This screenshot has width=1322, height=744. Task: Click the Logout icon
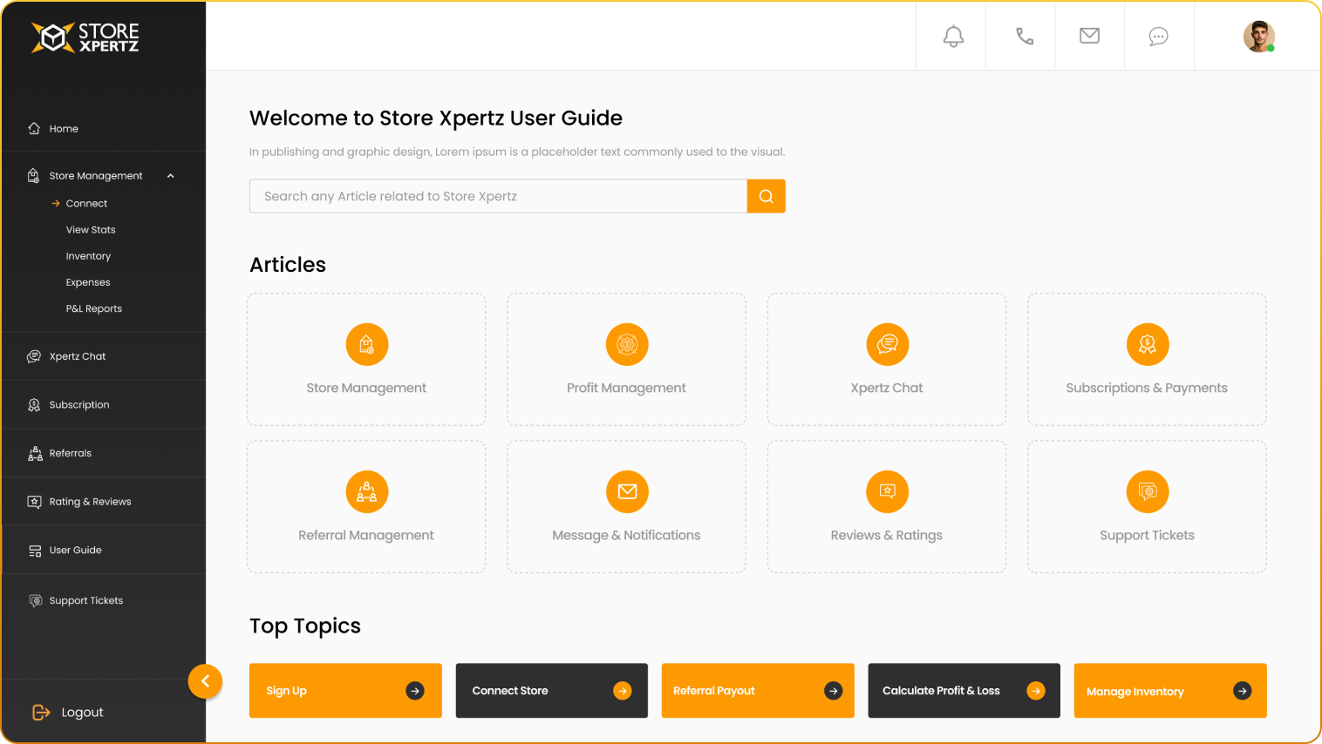click(41, 713)
